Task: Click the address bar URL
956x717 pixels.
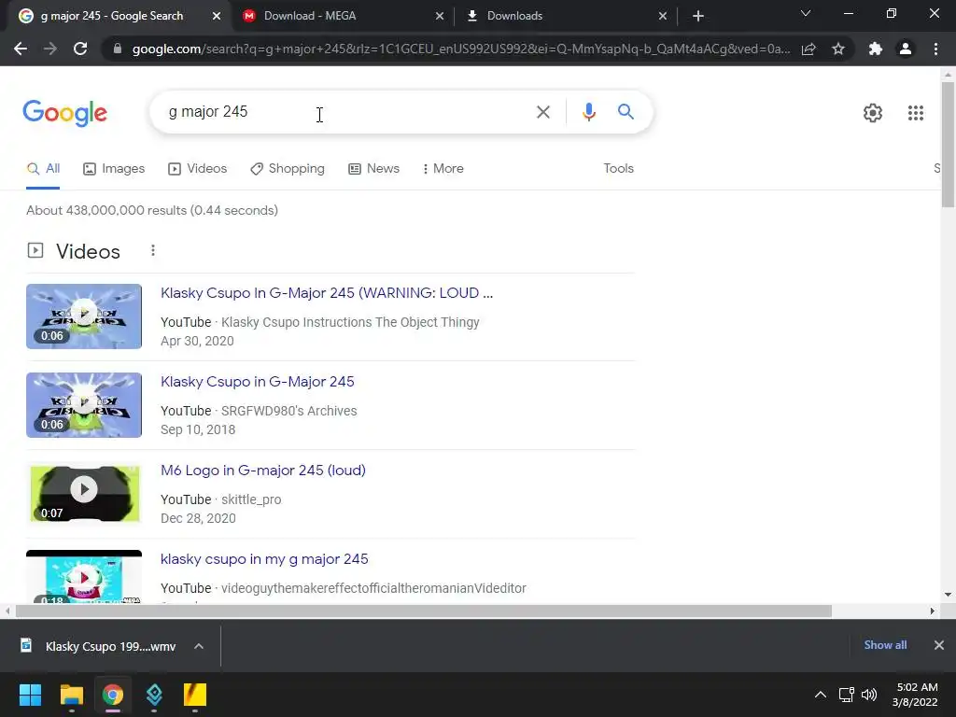Action: (x=461, y=49)
